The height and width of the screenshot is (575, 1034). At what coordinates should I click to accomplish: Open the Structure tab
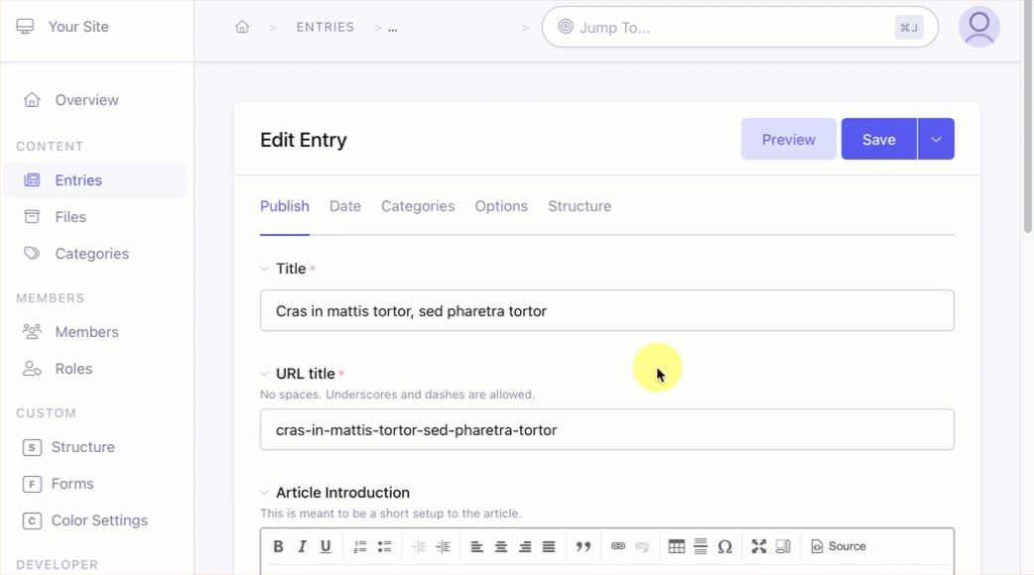click(580, 206)
